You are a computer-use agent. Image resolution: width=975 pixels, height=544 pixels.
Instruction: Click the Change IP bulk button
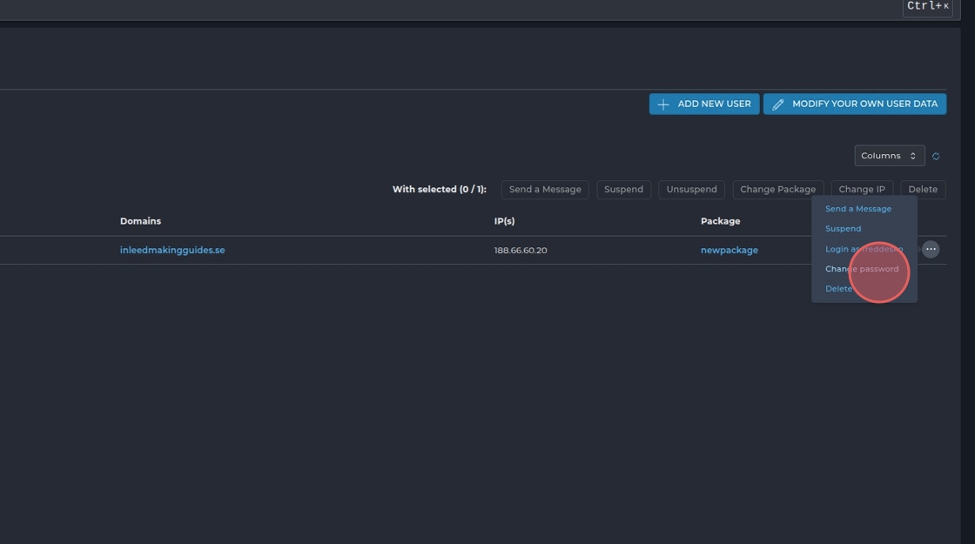(861, 190)
